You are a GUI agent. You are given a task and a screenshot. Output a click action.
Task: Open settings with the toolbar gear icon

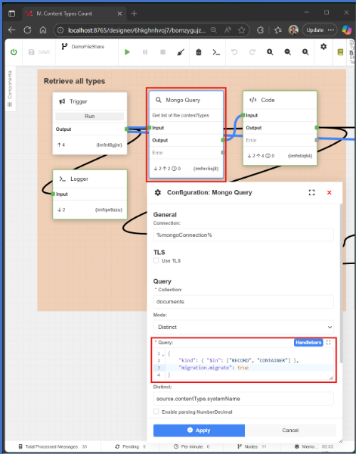tap(323, 46)
